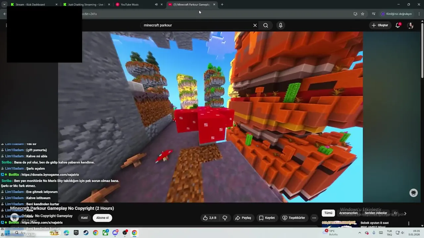Switch to Just Chatting Streaming tab
424x238 pixels.
coord(86,5)
